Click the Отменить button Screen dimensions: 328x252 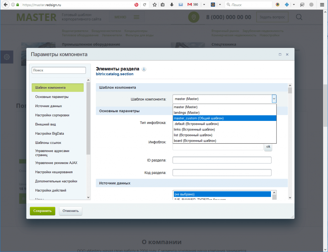[70, 211]
